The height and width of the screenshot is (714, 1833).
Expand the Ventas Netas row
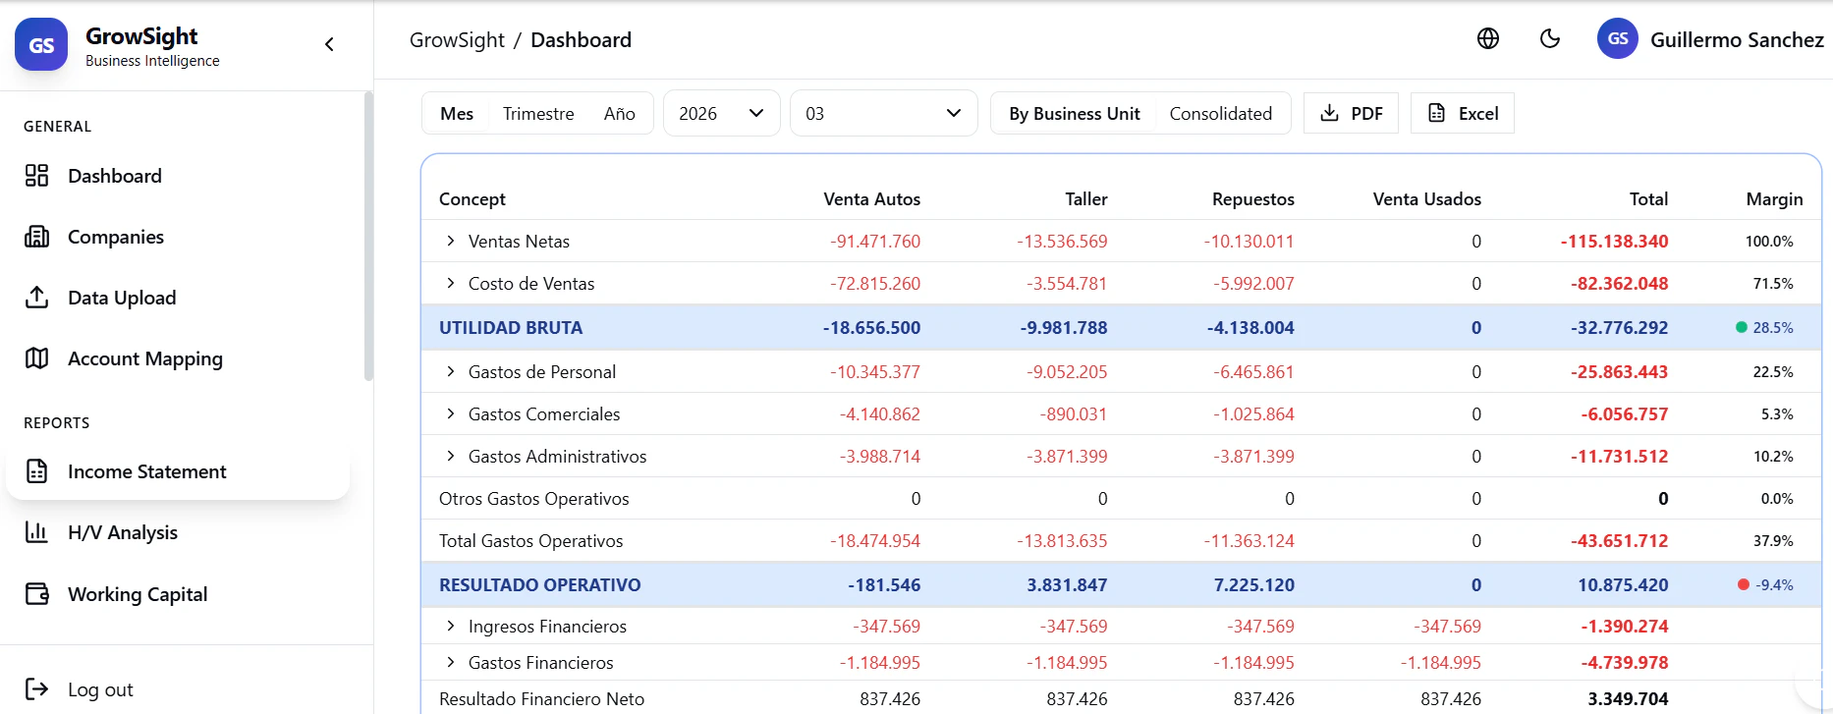click(451, 241)
